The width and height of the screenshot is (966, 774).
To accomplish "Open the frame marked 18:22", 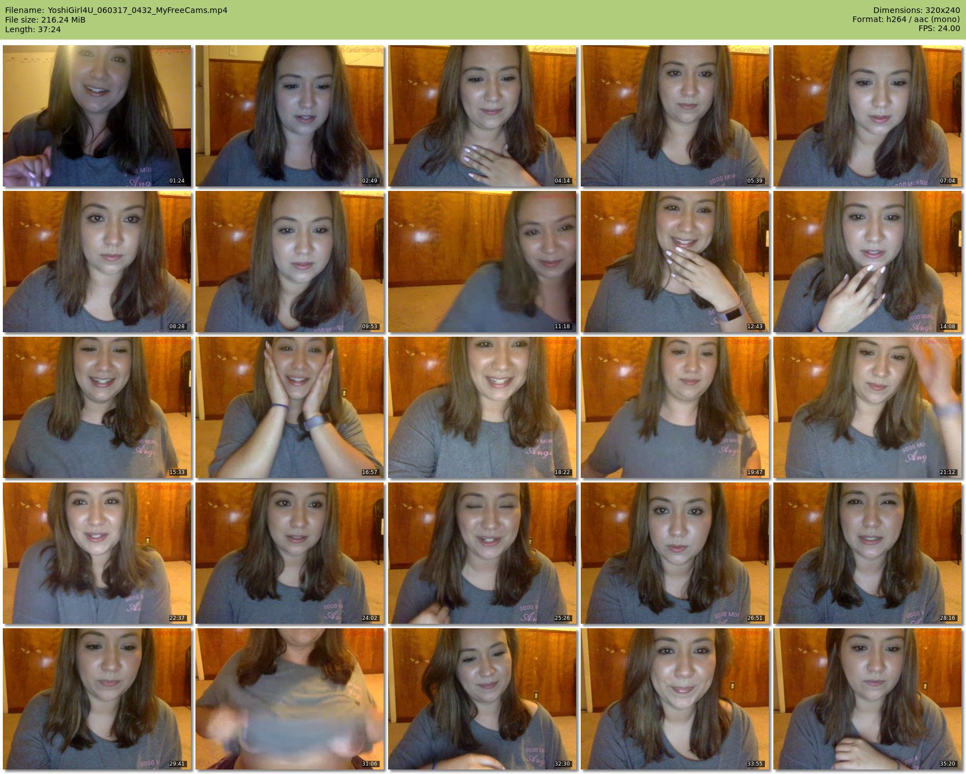I will [x=482, y=407].
